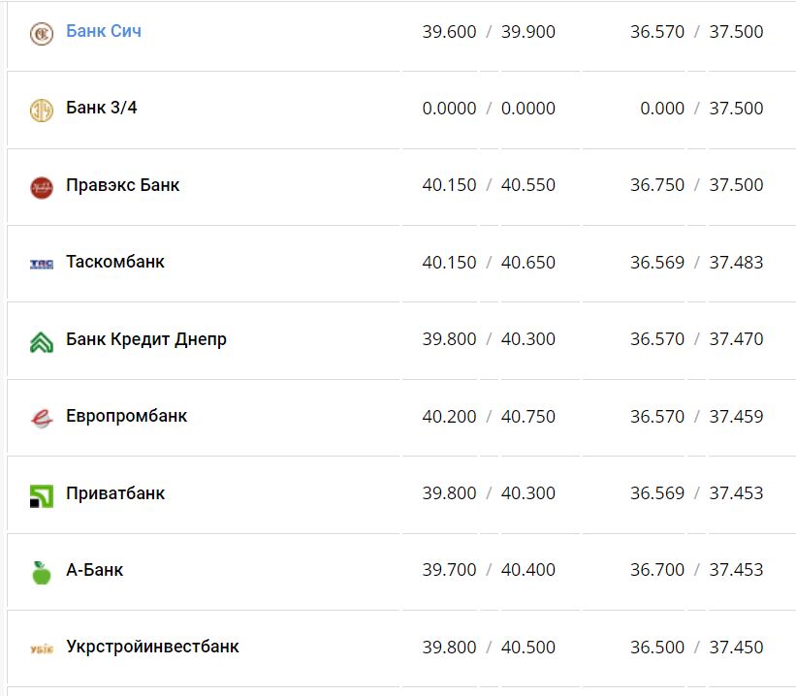Click the Европромбанк logo icon
Viewport: 796px width, 696px height.
tap(41, 418)
